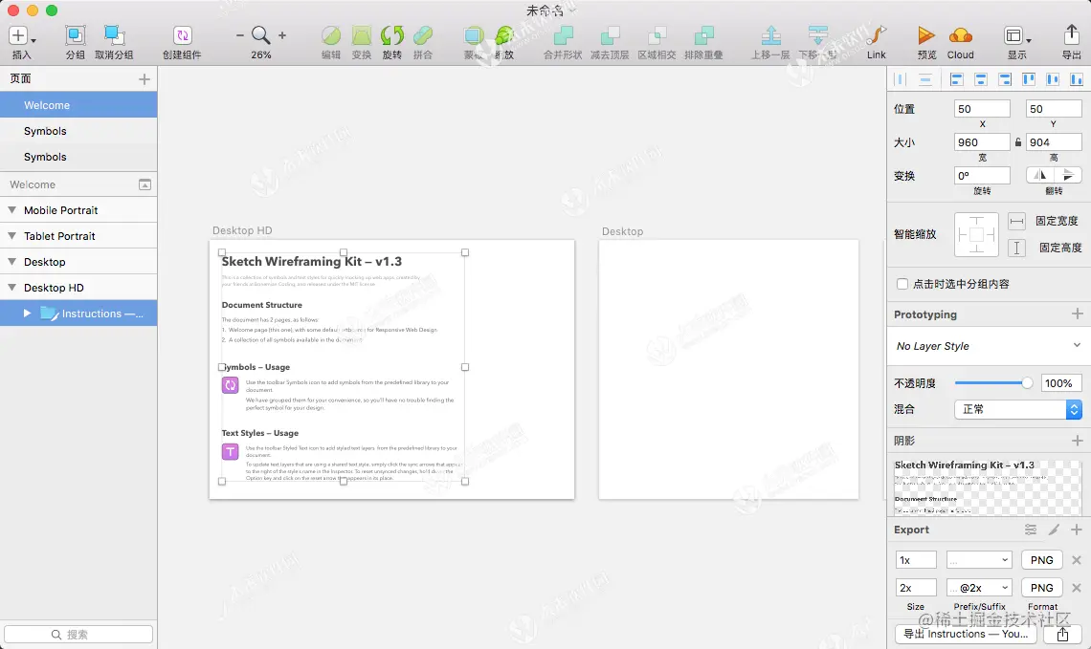The height and width of the screenshot is (649, 1091).
Task: Select the Desktop artboard in layer list
Action: tap(78, 262)
